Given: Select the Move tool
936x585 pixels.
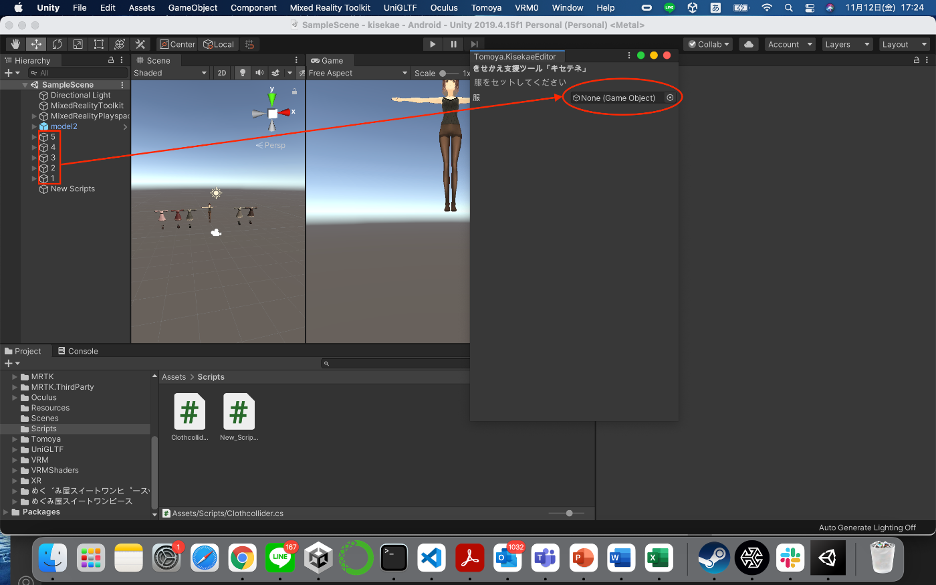Looking at the screenshot, I should [36, 44].
